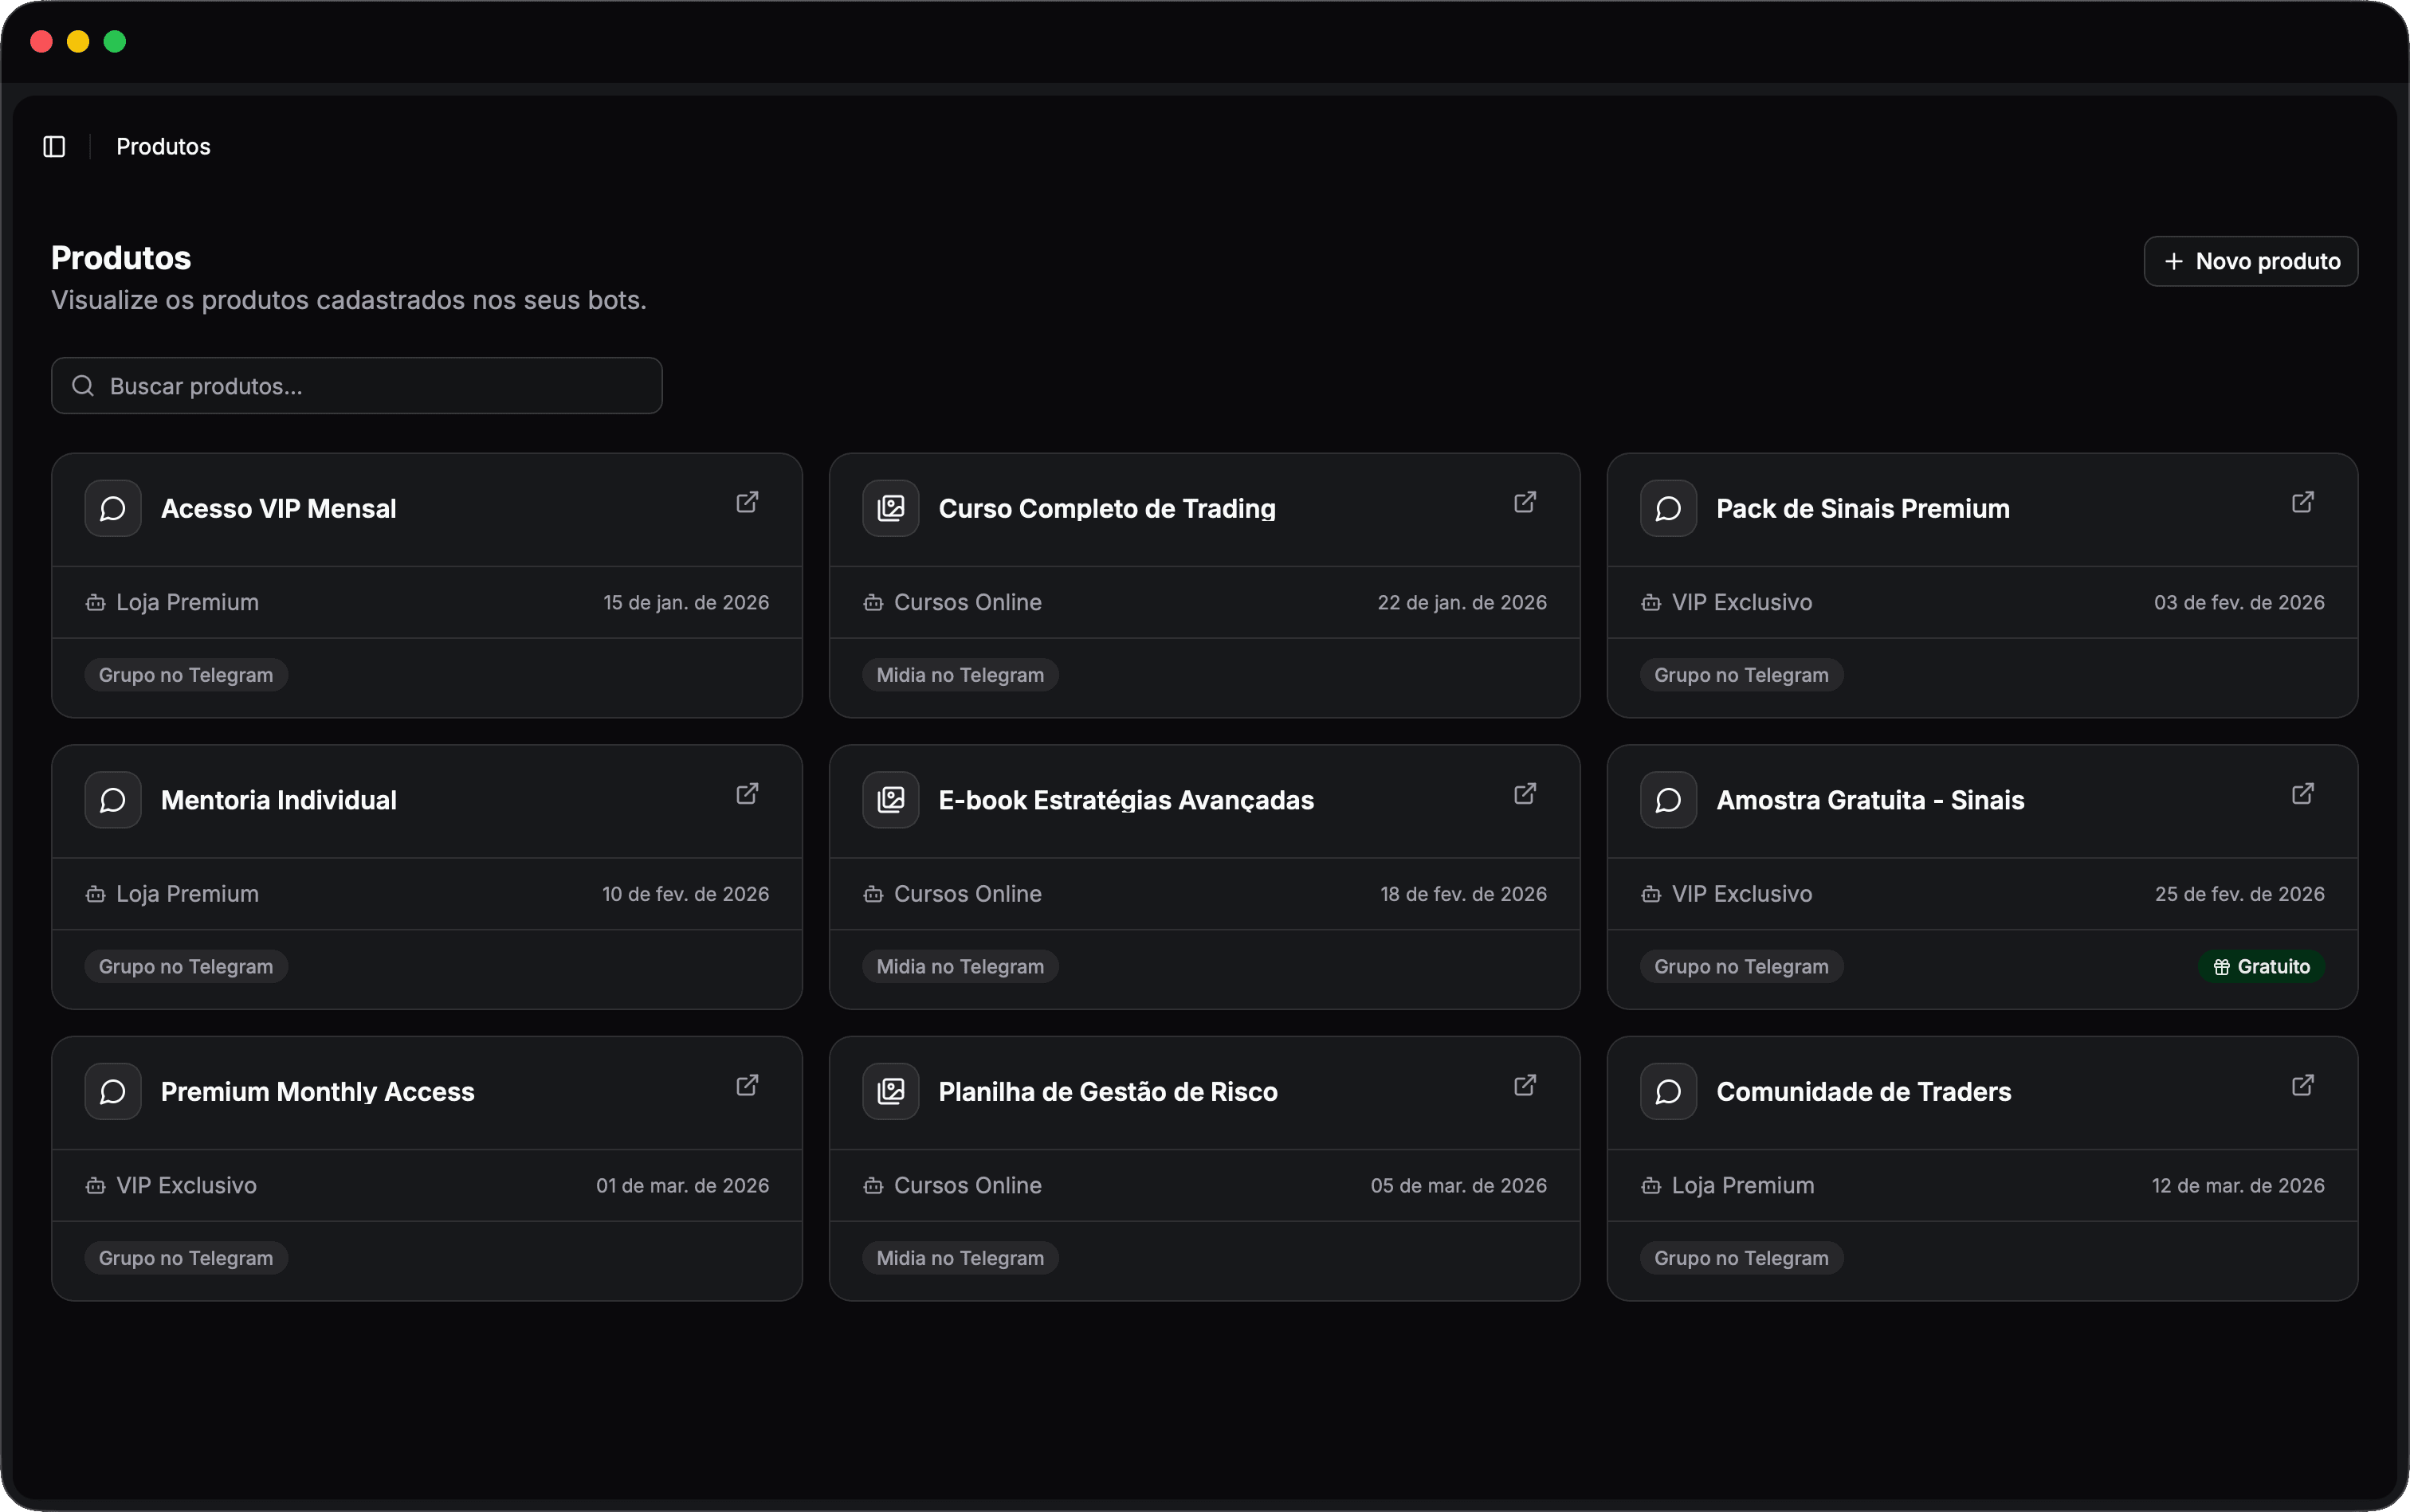Open the Mentoria Individual product title
The height and width of the screenshot is (1512, 2410).
coord(278,800)
